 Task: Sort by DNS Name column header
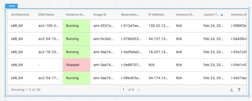pos(46,15)
